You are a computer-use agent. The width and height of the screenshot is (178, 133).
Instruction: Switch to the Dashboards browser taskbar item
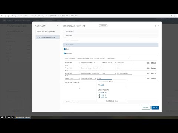[23, 117]
